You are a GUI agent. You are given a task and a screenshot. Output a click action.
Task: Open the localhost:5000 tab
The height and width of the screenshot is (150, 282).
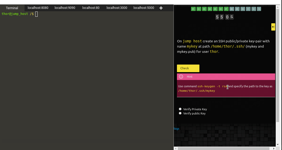click(144, 8)
